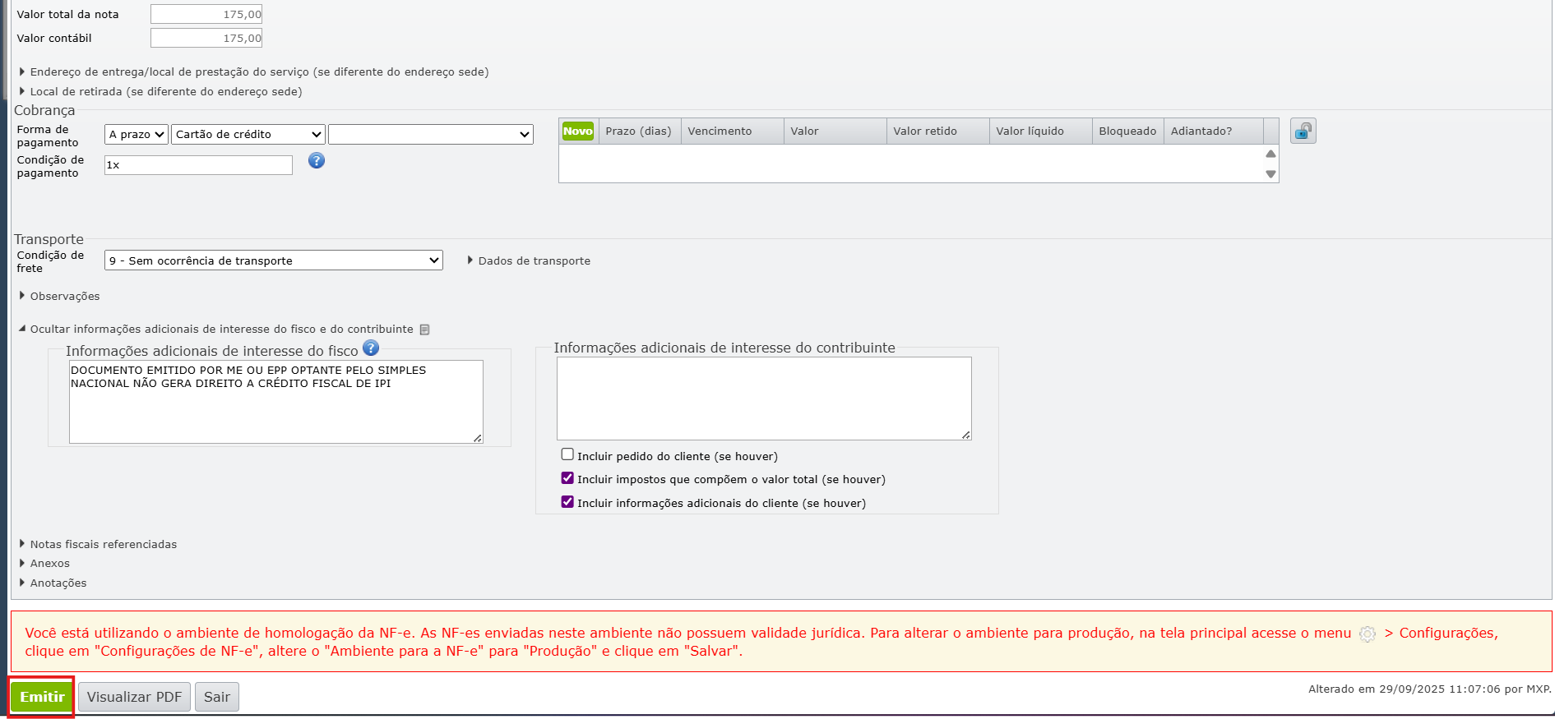Open help icon next to Condição de pagamento

click(x=317, y=161)
